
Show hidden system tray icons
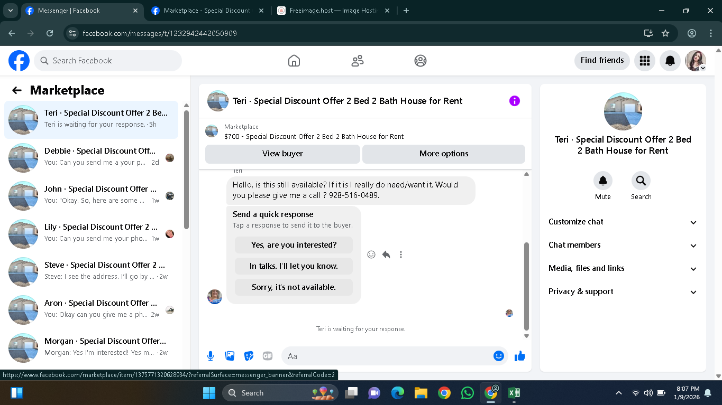(x=619, y=393)
